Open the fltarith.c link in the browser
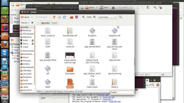Image resolution: width=184 pixels, height=103 pixels. point(108,99)
